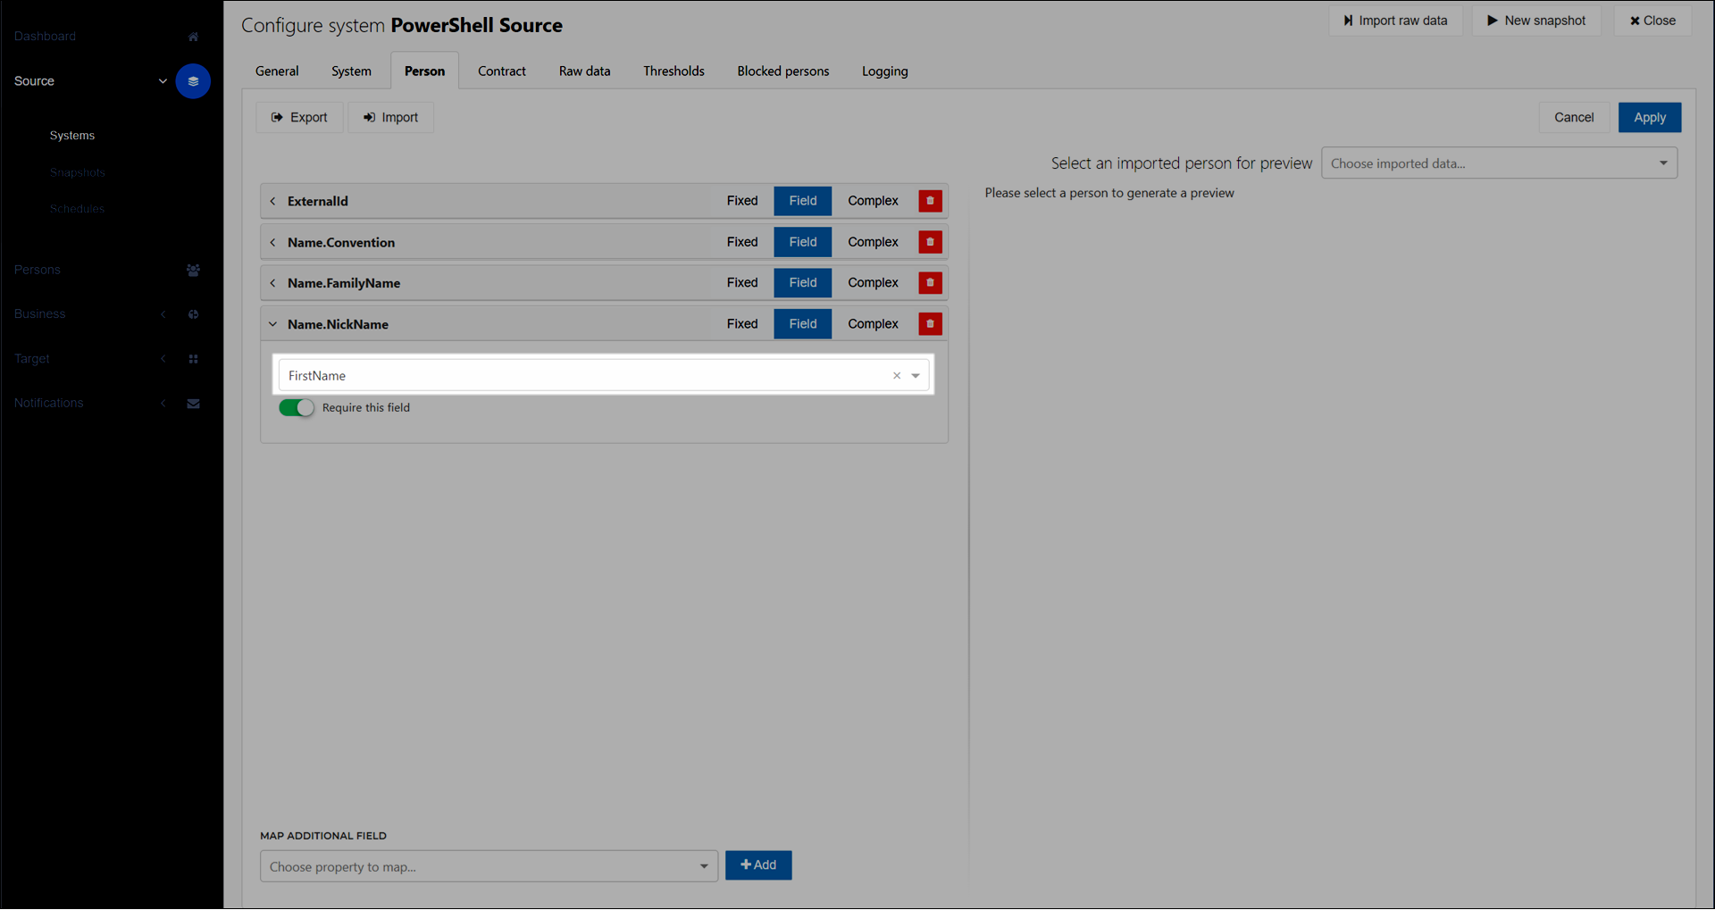
Task: Click the Target grid icon
Action: pos(193,359)
